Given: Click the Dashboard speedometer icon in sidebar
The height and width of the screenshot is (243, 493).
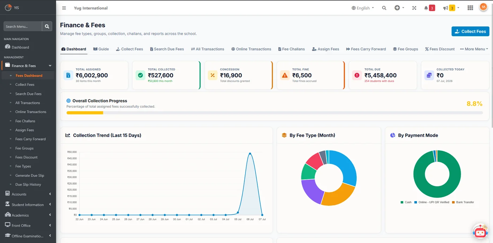Looking at the screenshot, I should 7,47.
